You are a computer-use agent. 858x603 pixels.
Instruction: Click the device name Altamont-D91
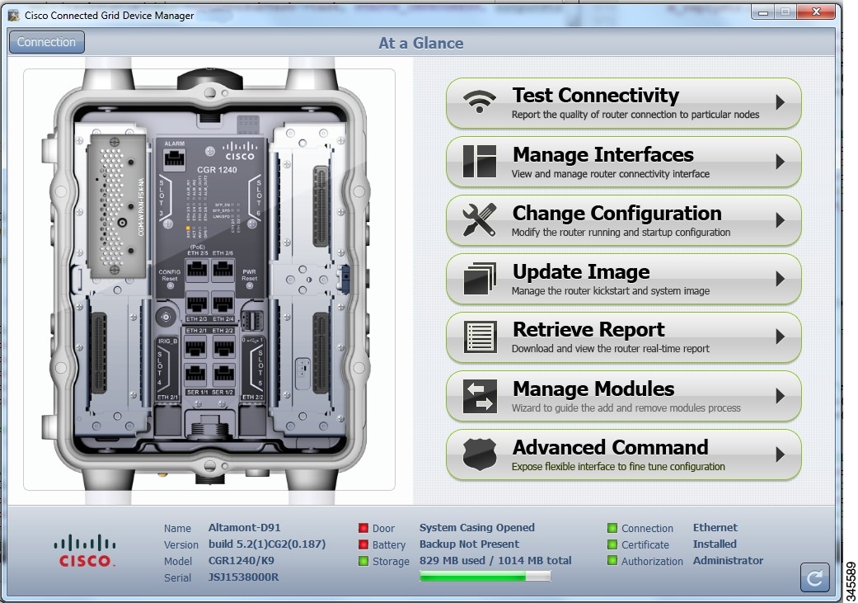pyautogui.click(x=244, y=527)
